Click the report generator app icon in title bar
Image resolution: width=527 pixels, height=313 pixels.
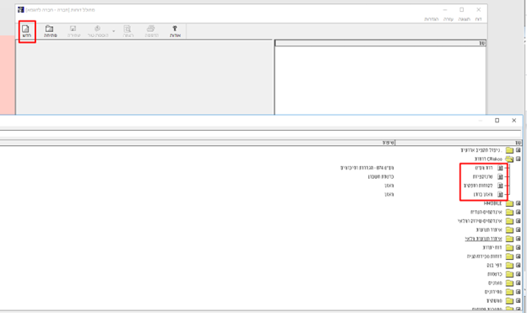(21, 10)
